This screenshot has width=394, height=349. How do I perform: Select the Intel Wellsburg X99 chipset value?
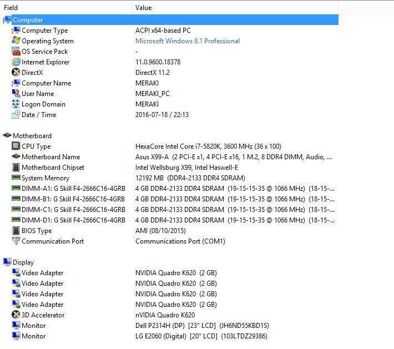point(186,168)
